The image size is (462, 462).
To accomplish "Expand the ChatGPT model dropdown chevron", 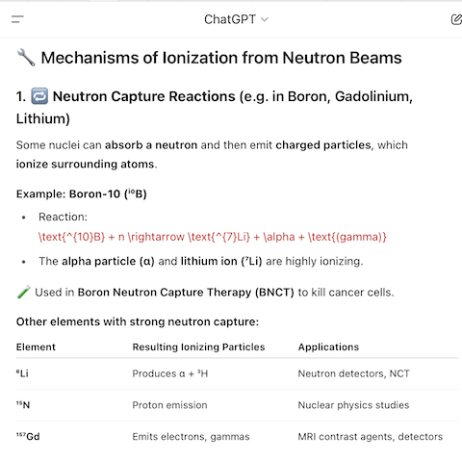I will (x=265, y=19).
